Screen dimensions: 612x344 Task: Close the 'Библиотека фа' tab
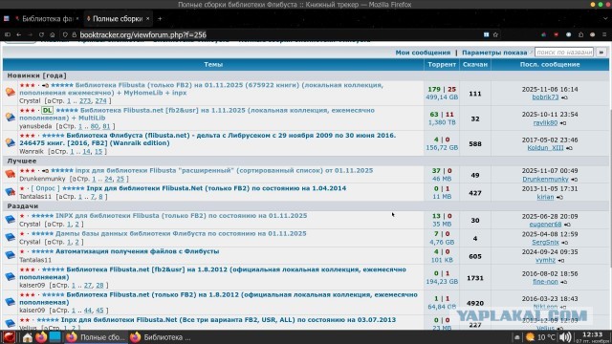pos(77,19)
